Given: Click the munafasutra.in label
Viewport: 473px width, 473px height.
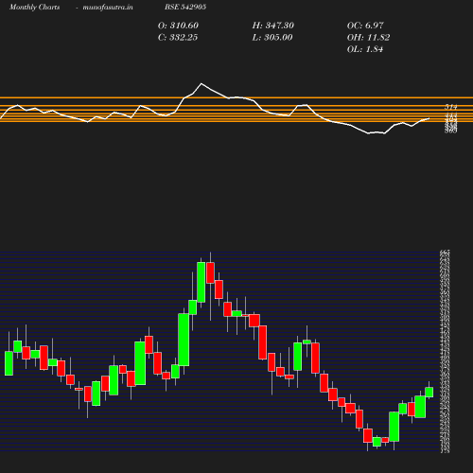Looking at the screenshot, I should pos(108,7).
